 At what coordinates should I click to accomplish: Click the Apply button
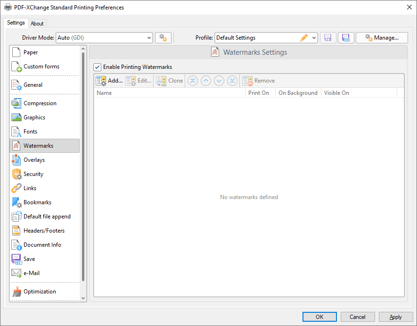395,317
